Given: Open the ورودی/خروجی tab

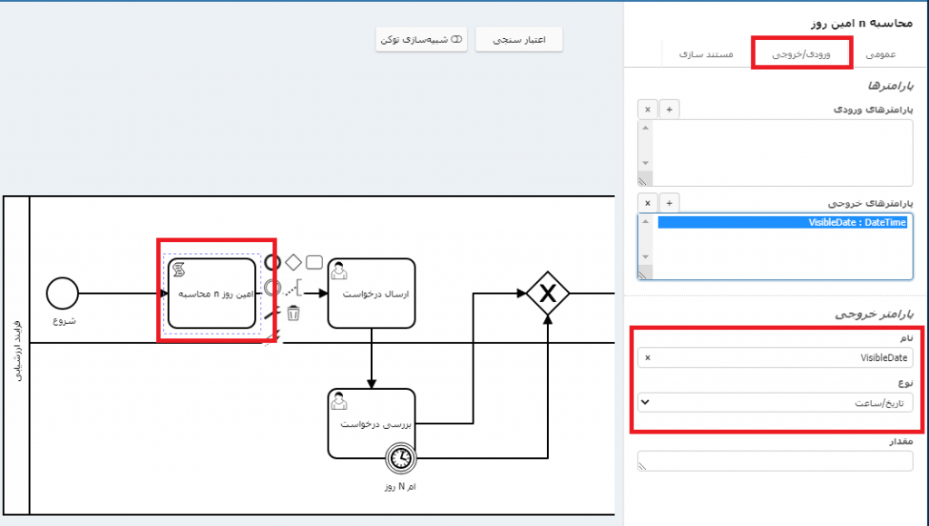Looking at the screenshot, I should [801, 54].
